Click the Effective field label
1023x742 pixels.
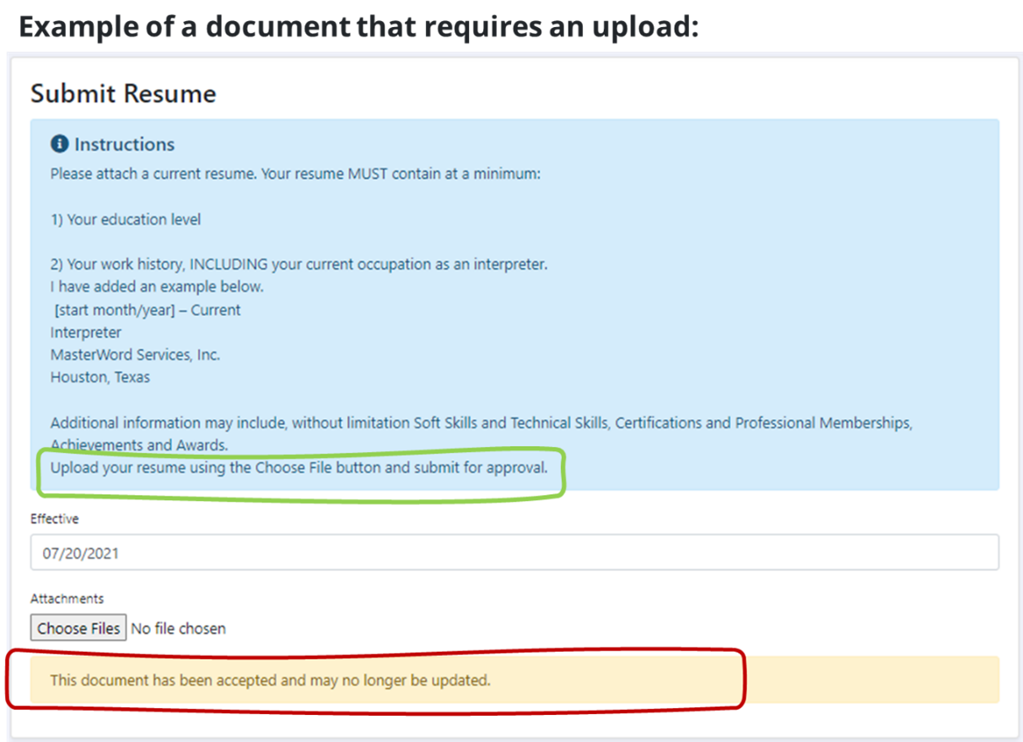[55, 519]
